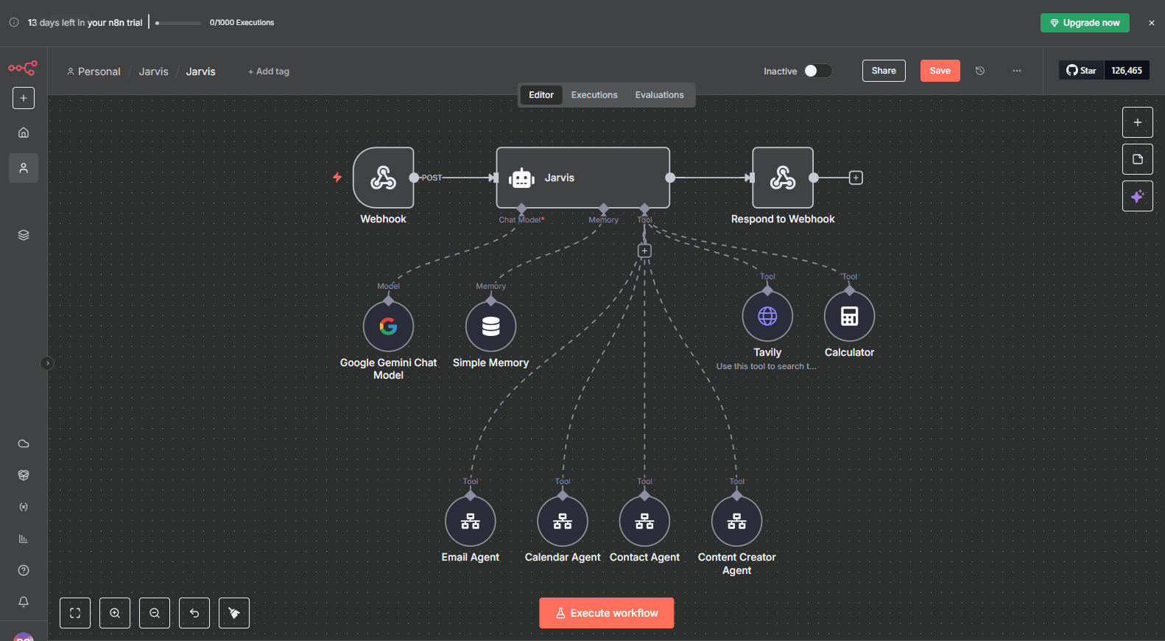Screen dimensions: 1165x641
Task: Click the Webhook trigger node icon
Action: (x=383, y=178)
